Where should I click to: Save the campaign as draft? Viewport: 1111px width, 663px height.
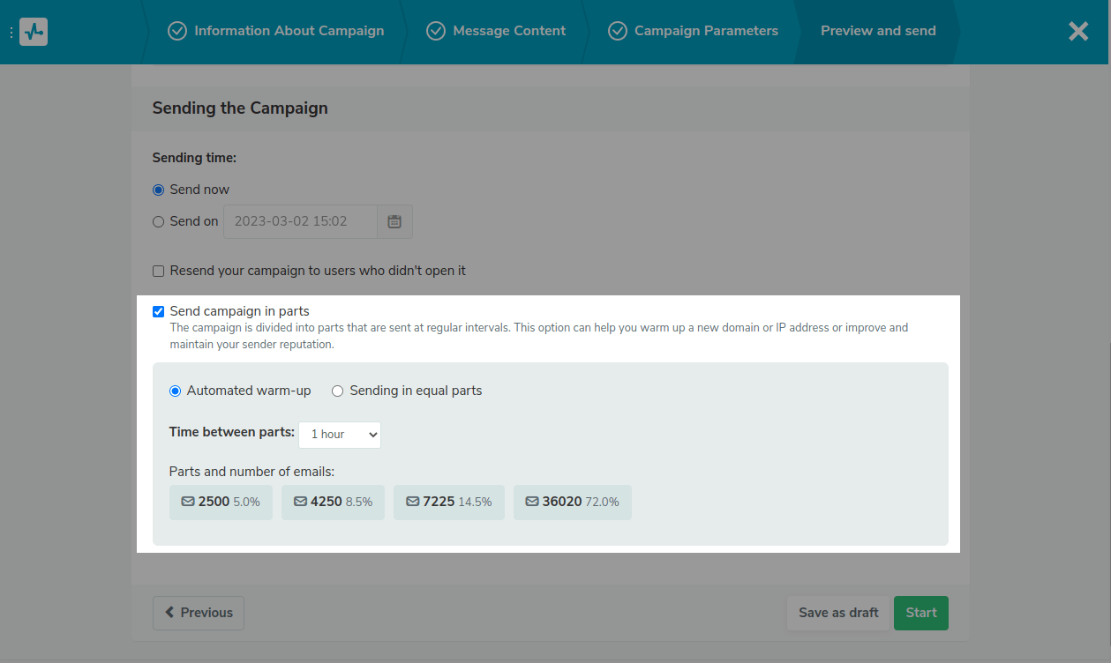click(x=838, y=613)
